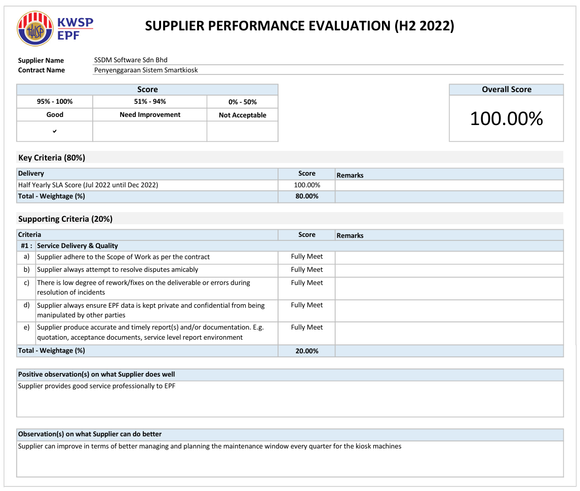Click criterion c) low degree of rework text
Screen dimensions: 580x491
(143, 288)
